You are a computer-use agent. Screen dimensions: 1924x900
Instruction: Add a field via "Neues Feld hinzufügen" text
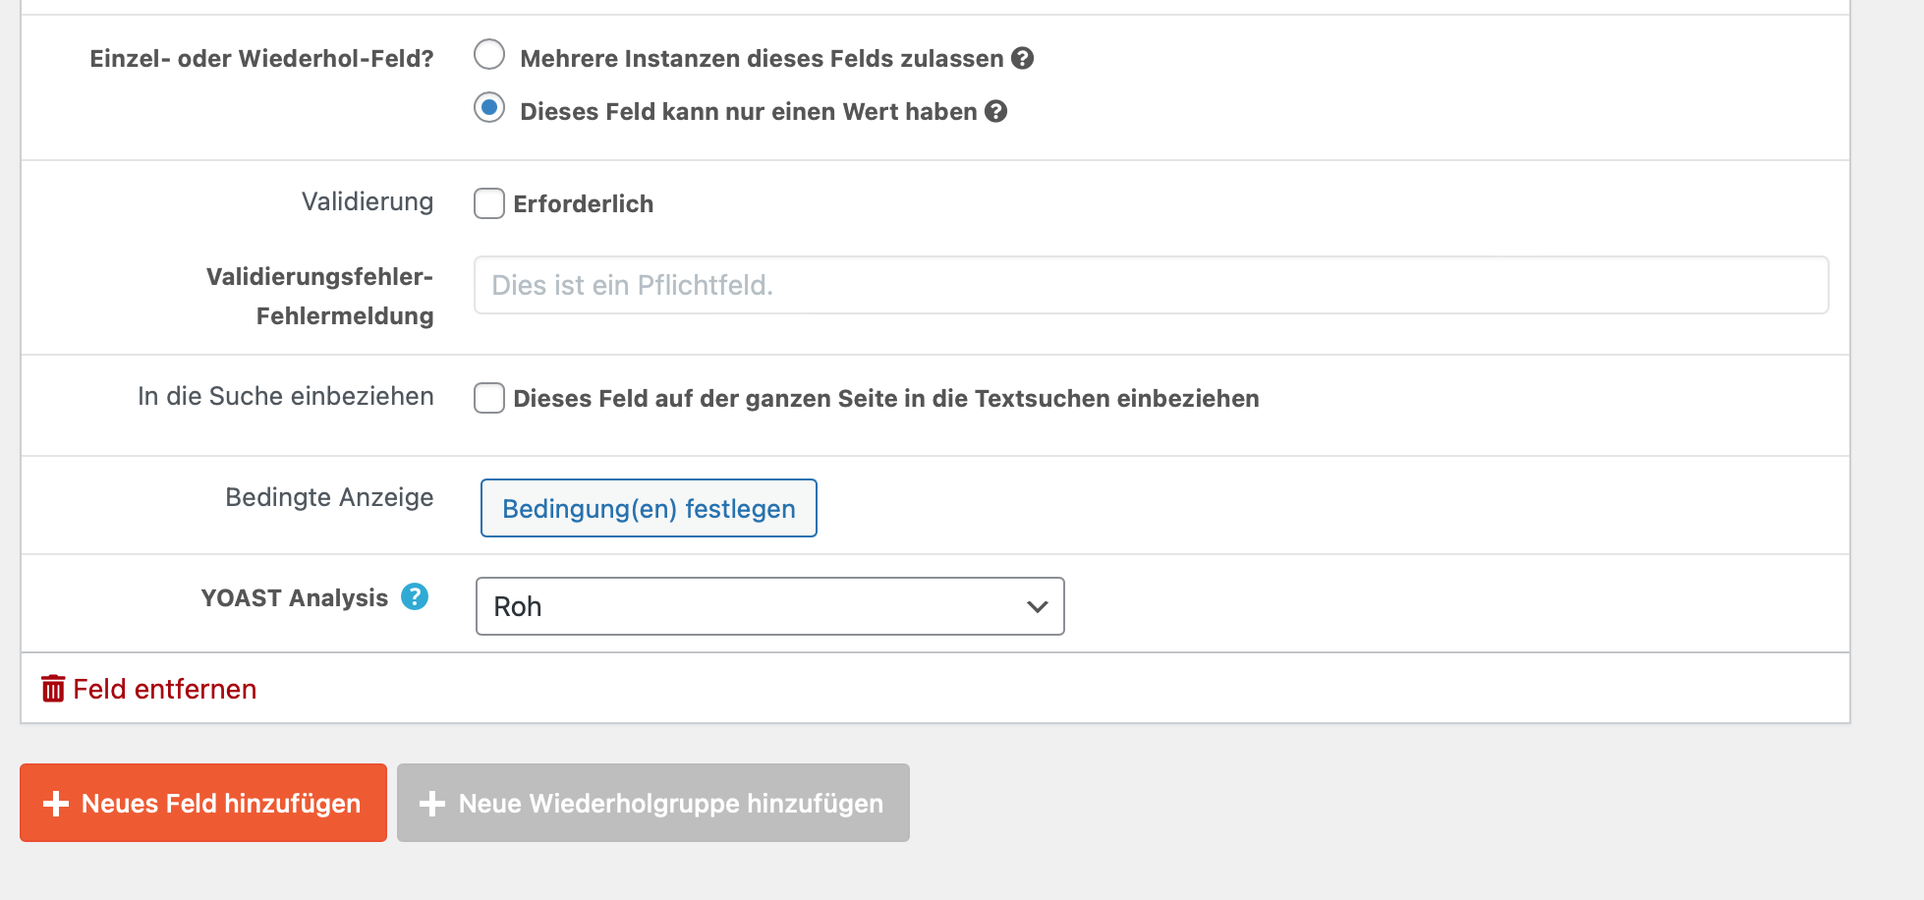click(x=221, y=804)
